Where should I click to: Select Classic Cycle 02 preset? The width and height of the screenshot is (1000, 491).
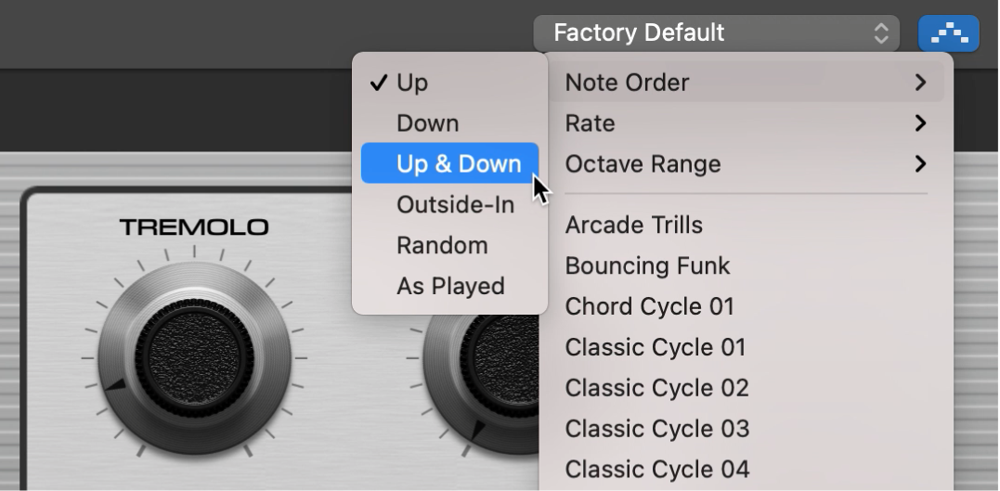point(656,389)
